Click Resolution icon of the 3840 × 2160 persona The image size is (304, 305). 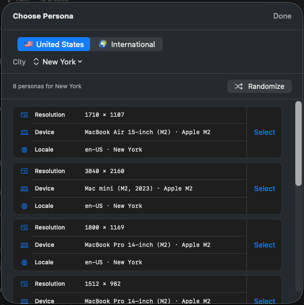click(24, 171)
